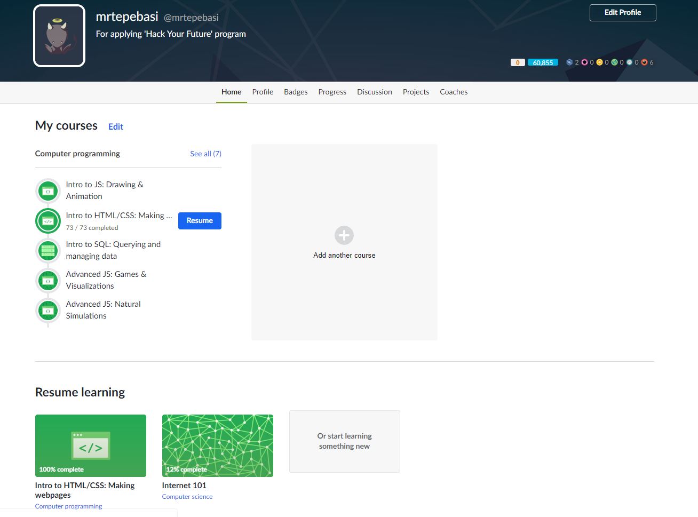The width and height of the screenshot is (698, 517).
Task: Click the Resume button for Intro to HTML/CSS
Action: [200, 221]
